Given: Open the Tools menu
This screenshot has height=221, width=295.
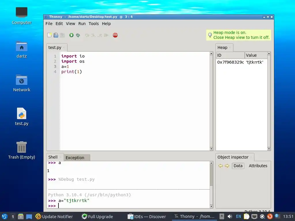Looking at the screenshot, I should click(x=94, y=24).
